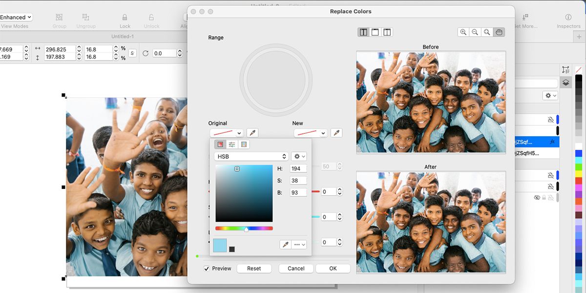Expand the New color picker dropdown
This screenshot has width=586, height=293.
click(x=311, y=133)
